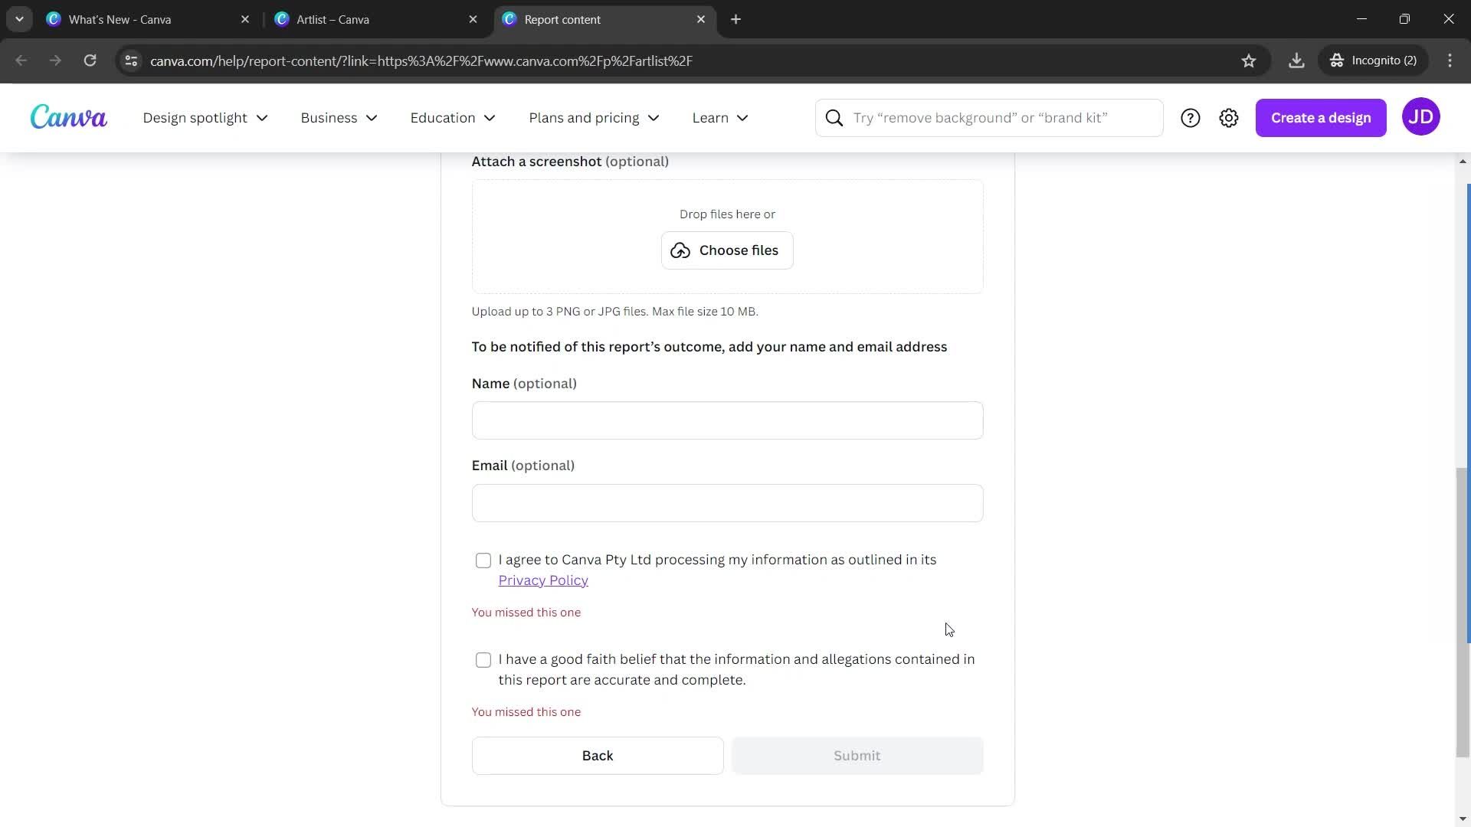Click the scrollbar down arrow
Viewport: 1471px width, 827px height.
(x=1463, y=819)
